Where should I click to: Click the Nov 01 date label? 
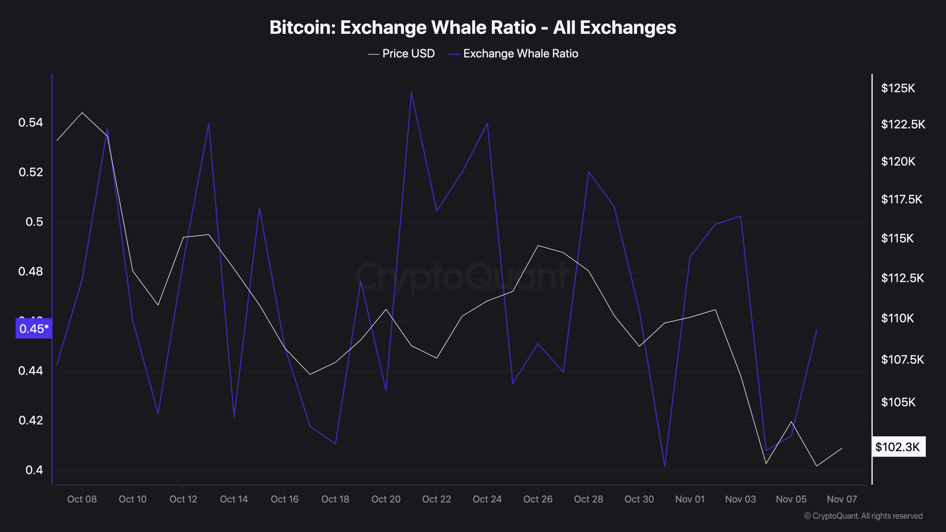[x=690, y=499]
